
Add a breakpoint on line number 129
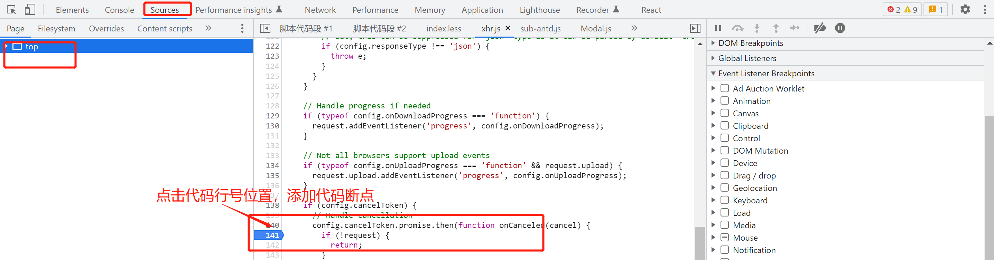point(272,116)
